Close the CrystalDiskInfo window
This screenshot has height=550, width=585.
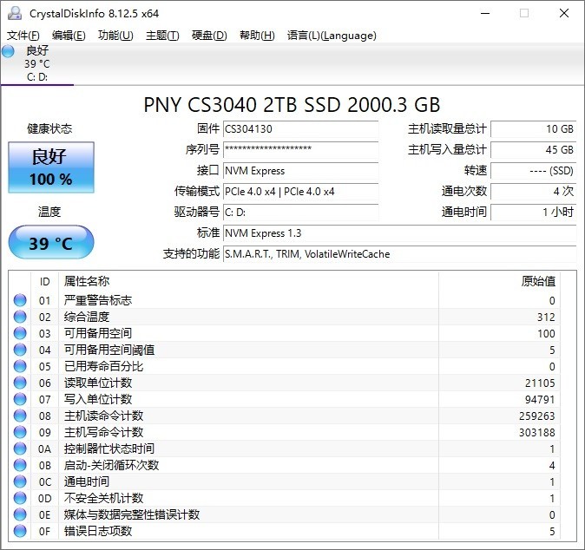[564, 13]
